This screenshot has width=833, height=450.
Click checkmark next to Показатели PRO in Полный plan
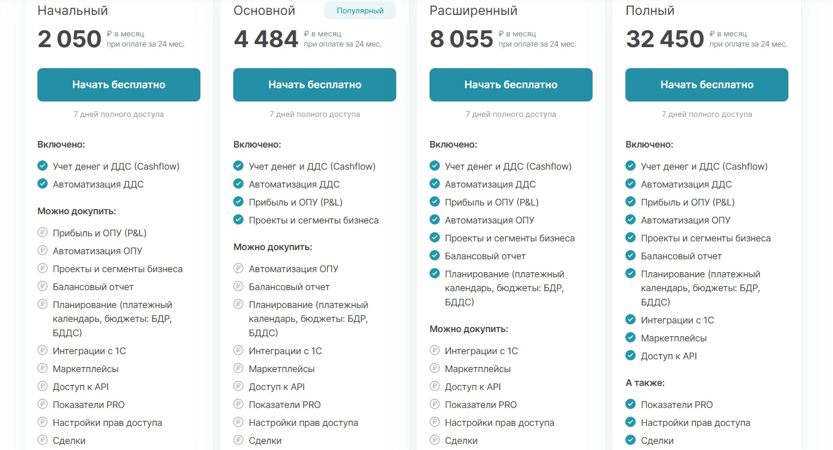coord(631,404)
